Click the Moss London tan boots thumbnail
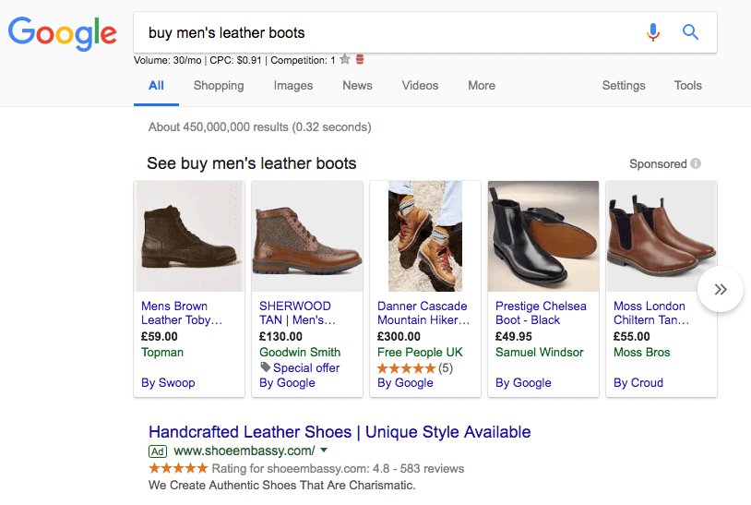 (x=661, y=236)
